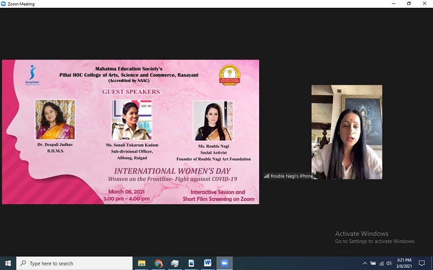The image size is (433, 270).
Task: Minimize the Zoom Meeting window
Action: click(x=394, y=3)
